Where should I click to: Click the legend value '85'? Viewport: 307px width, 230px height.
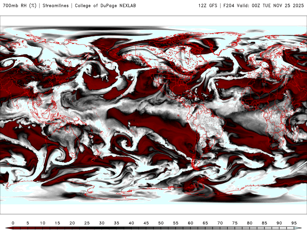pyautogui.click(x=264, y=223)
